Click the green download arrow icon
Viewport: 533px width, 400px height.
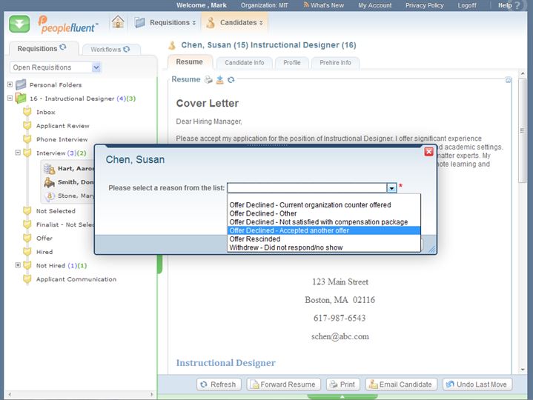coord(19,23)
